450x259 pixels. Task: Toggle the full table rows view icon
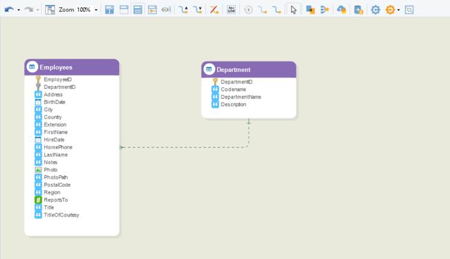click(x=138, y=10)
